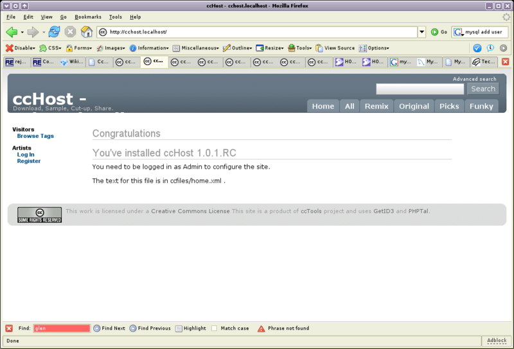Click the CC site icon in the address bar
Screen dimensions: 514x349
pos(103,32)
